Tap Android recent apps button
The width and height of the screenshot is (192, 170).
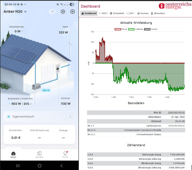coord(18,166)
